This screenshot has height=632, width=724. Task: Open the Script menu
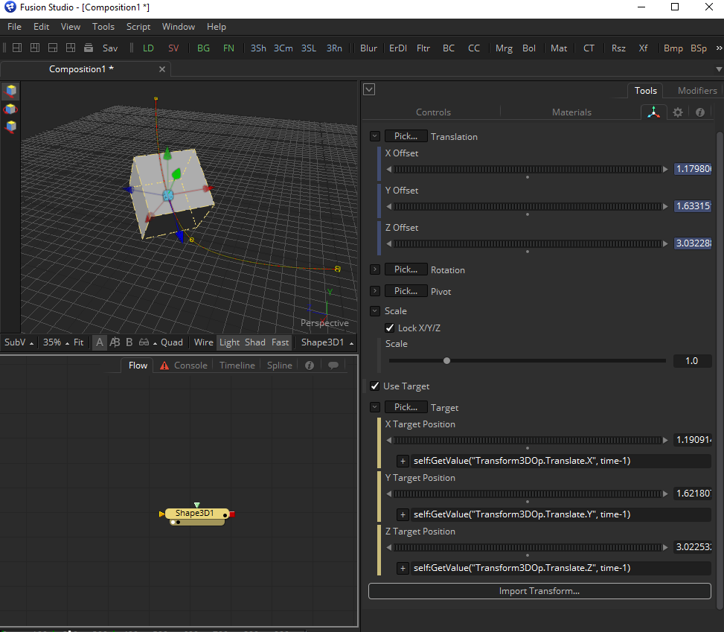click(138, 27)
